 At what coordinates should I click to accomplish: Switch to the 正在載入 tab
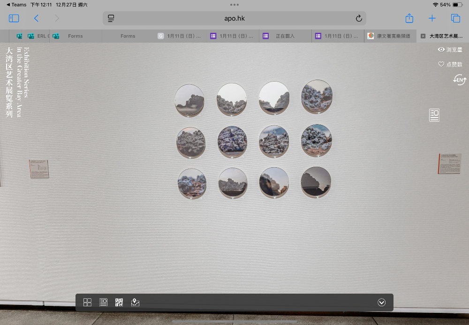tap(287, 36)
